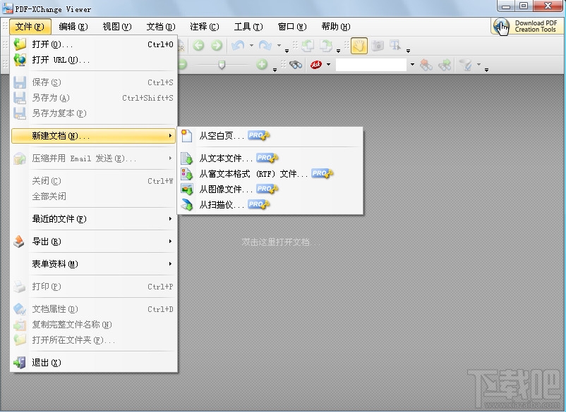Click inside the search text input field
Screen dimensions: 566x412
[x=374, y=64]
